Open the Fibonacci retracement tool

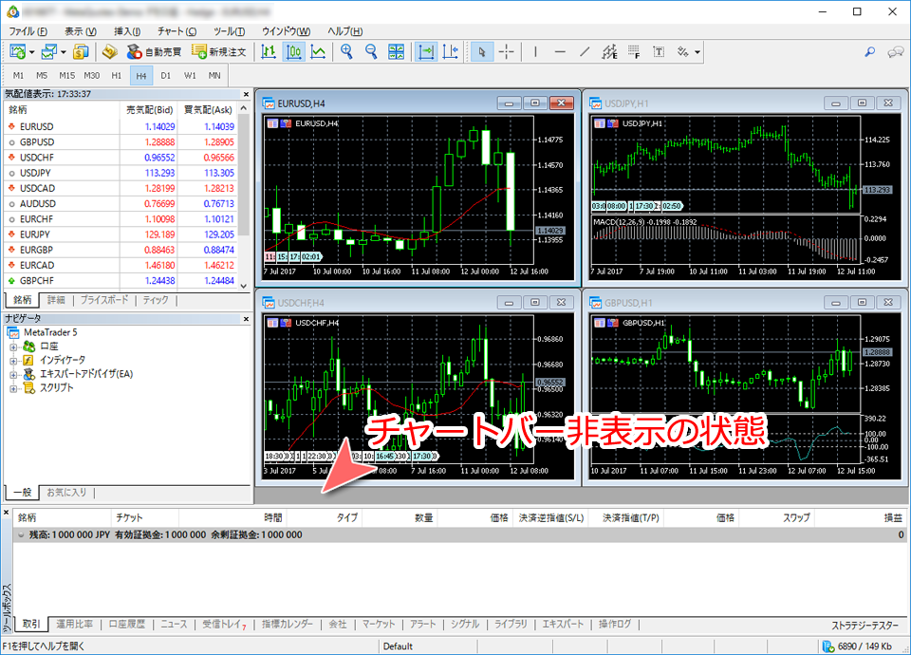[632, 51]
